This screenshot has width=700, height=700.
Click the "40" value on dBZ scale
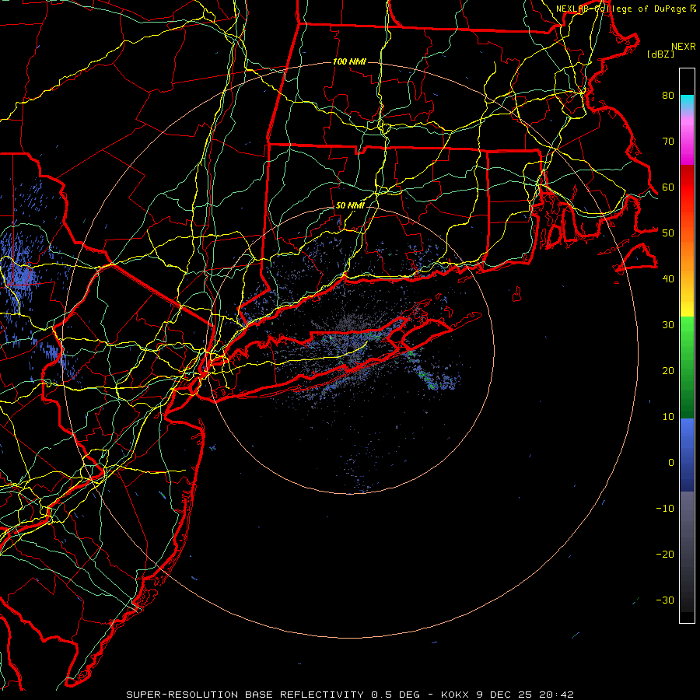pos(668,278)
